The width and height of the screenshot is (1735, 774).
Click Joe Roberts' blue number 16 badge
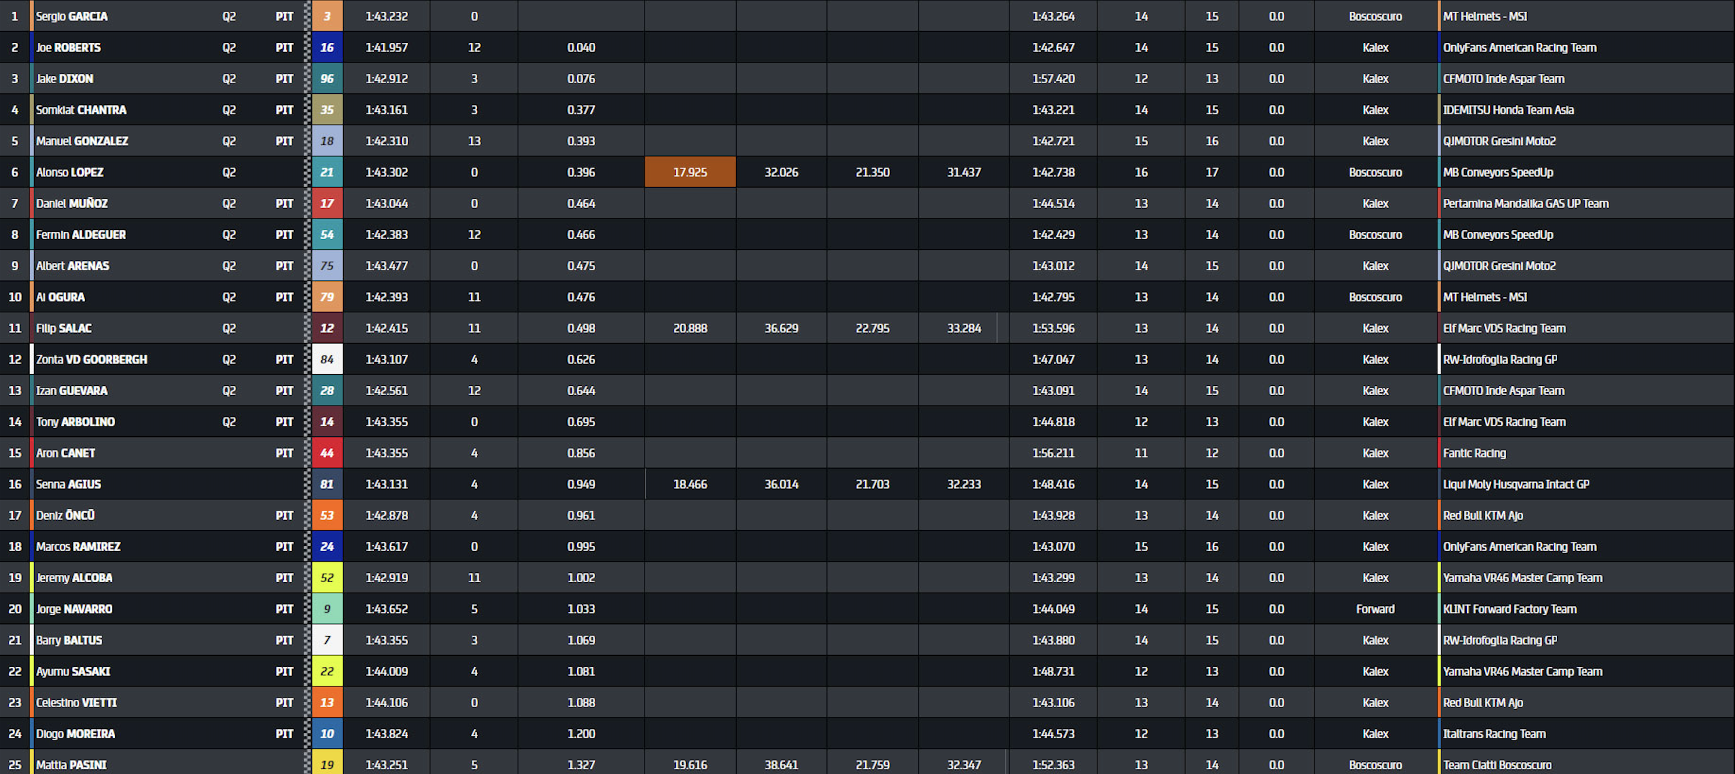pyautogui.click(x=327, y=47)
